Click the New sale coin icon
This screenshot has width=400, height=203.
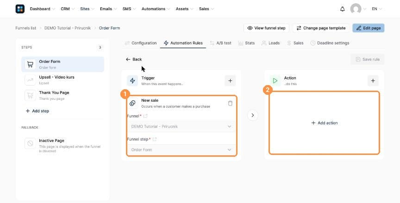pos(132,103)
